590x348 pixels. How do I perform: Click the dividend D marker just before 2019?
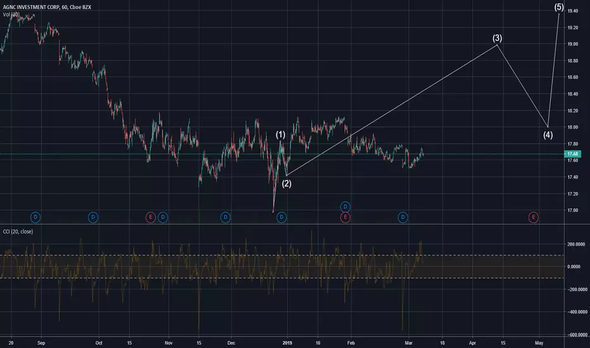(x=282, y=217)
